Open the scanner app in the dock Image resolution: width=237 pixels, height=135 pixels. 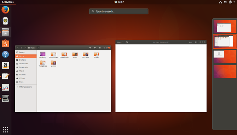point(5,99)
